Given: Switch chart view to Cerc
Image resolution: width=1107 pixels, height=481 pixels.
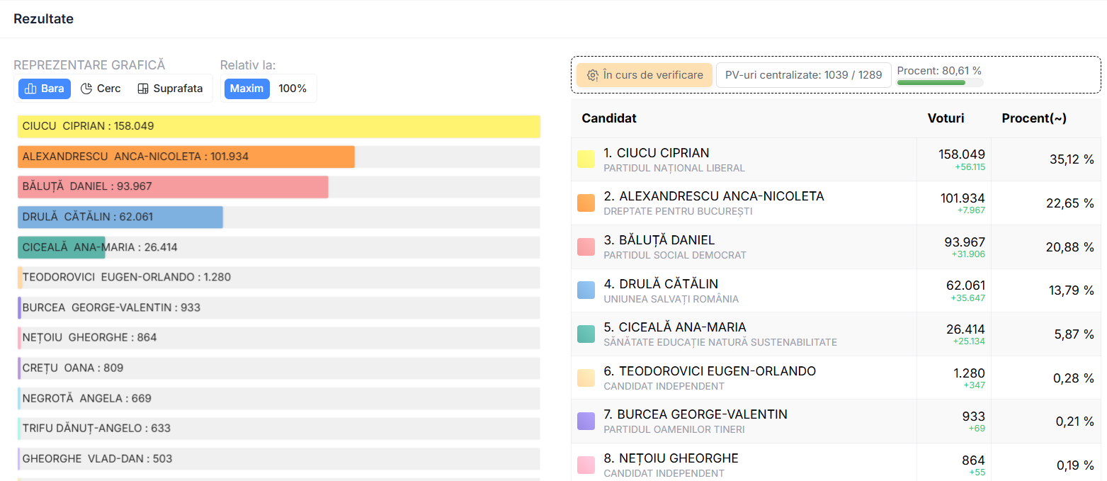Looking at the screenshot, I should (101, 89).
